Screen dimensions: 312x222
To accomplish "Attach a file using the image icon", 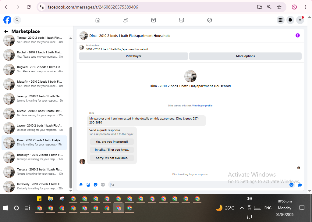I will coord(88,185).
